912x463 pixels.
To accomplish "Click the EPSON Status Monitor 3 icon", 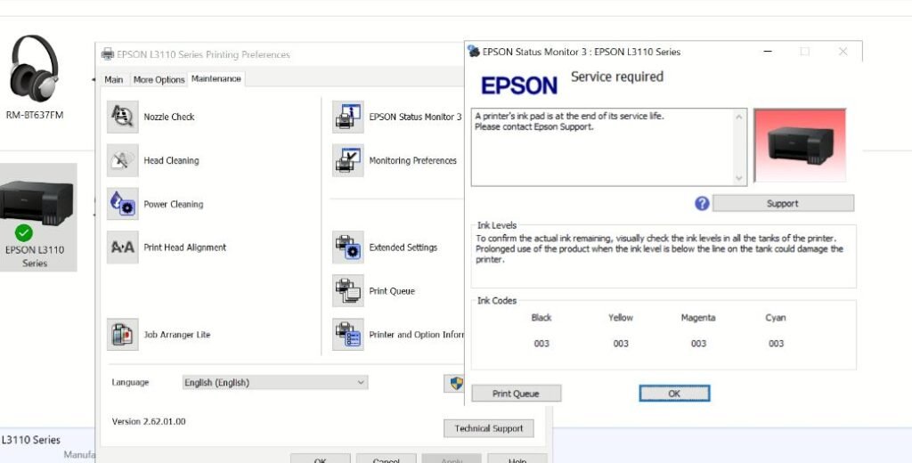I will click(348, 117).
